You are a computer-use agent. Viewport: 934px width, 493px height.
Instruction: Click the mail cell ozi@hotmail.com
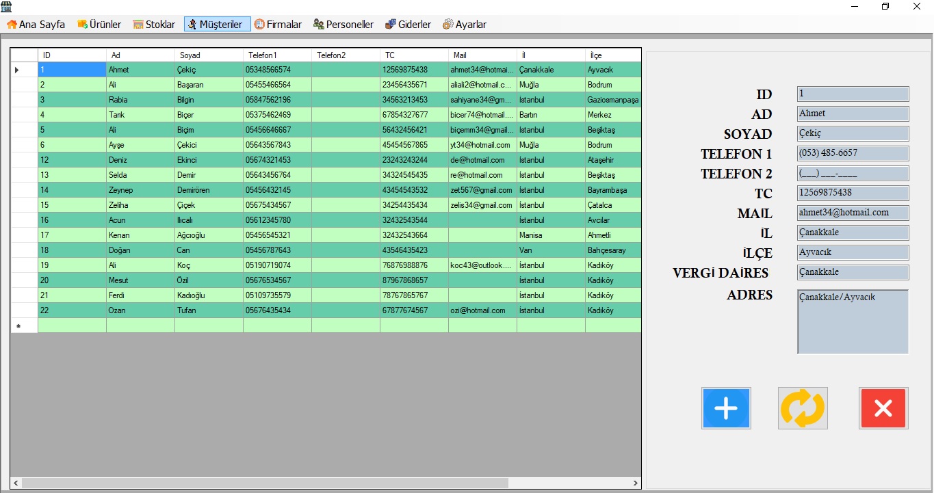click(x=482, y=310)
